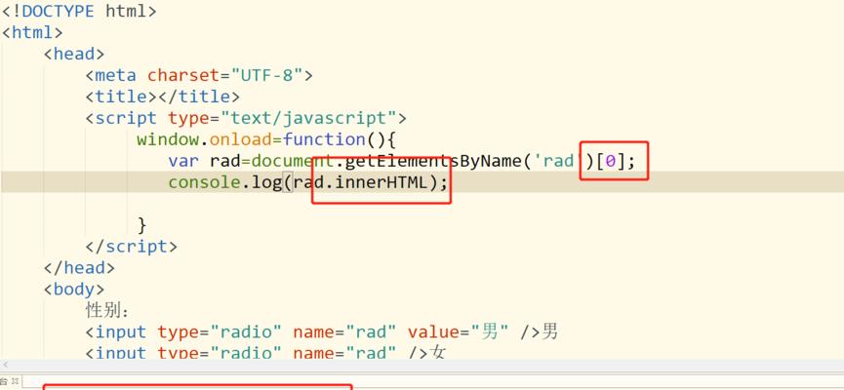Place cursor on the opening <html> tag

(32, 32)
